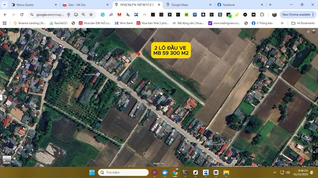Screen dimensions: 318x178
Task: Bookmark this page with the star icon
Action: tap(91, 15)
